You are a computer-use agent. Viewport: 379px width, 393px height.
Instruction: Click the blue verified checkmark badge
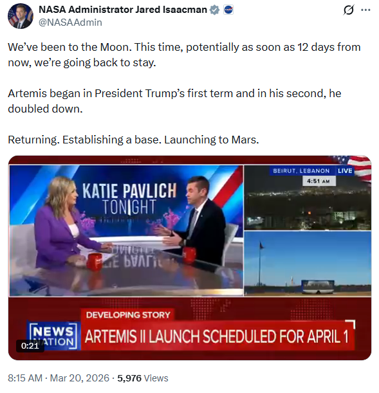214,10
